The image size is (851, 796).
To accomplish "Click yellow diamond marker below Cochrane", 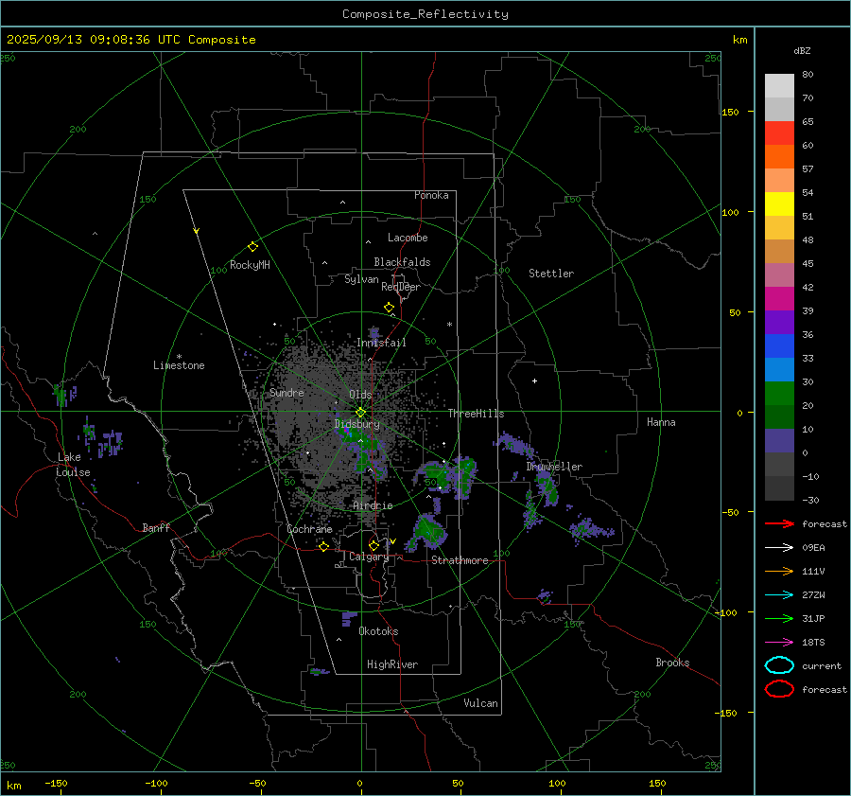I will [323, 546].
